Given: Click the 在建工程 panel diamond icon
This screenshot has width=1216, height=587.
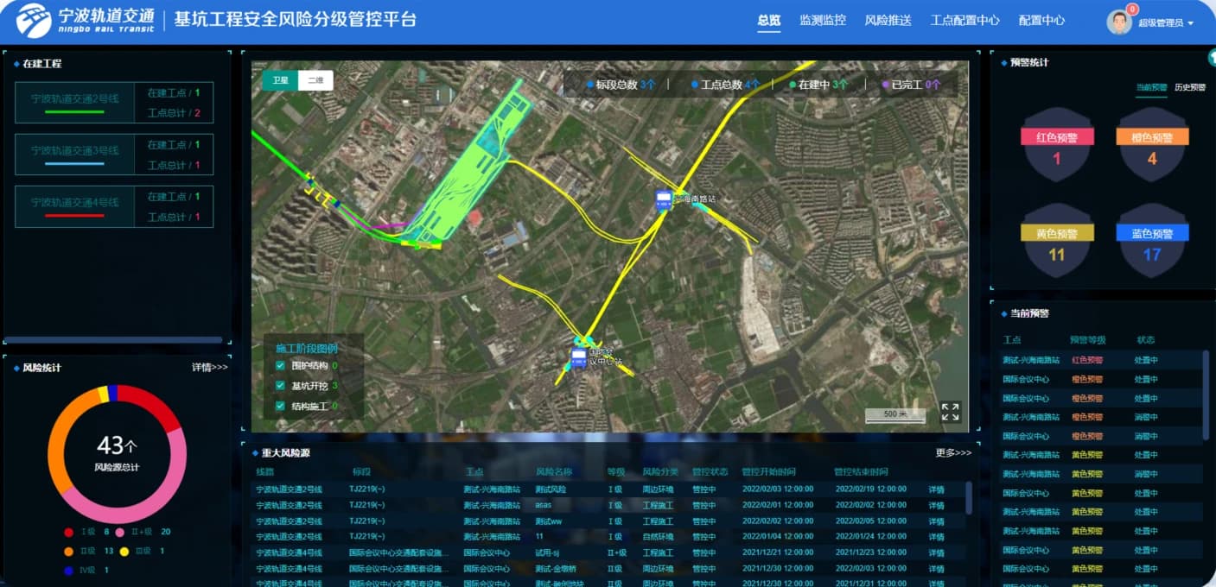Looking at the screenshot, I should pyautogui.click(x=16, y=64).
